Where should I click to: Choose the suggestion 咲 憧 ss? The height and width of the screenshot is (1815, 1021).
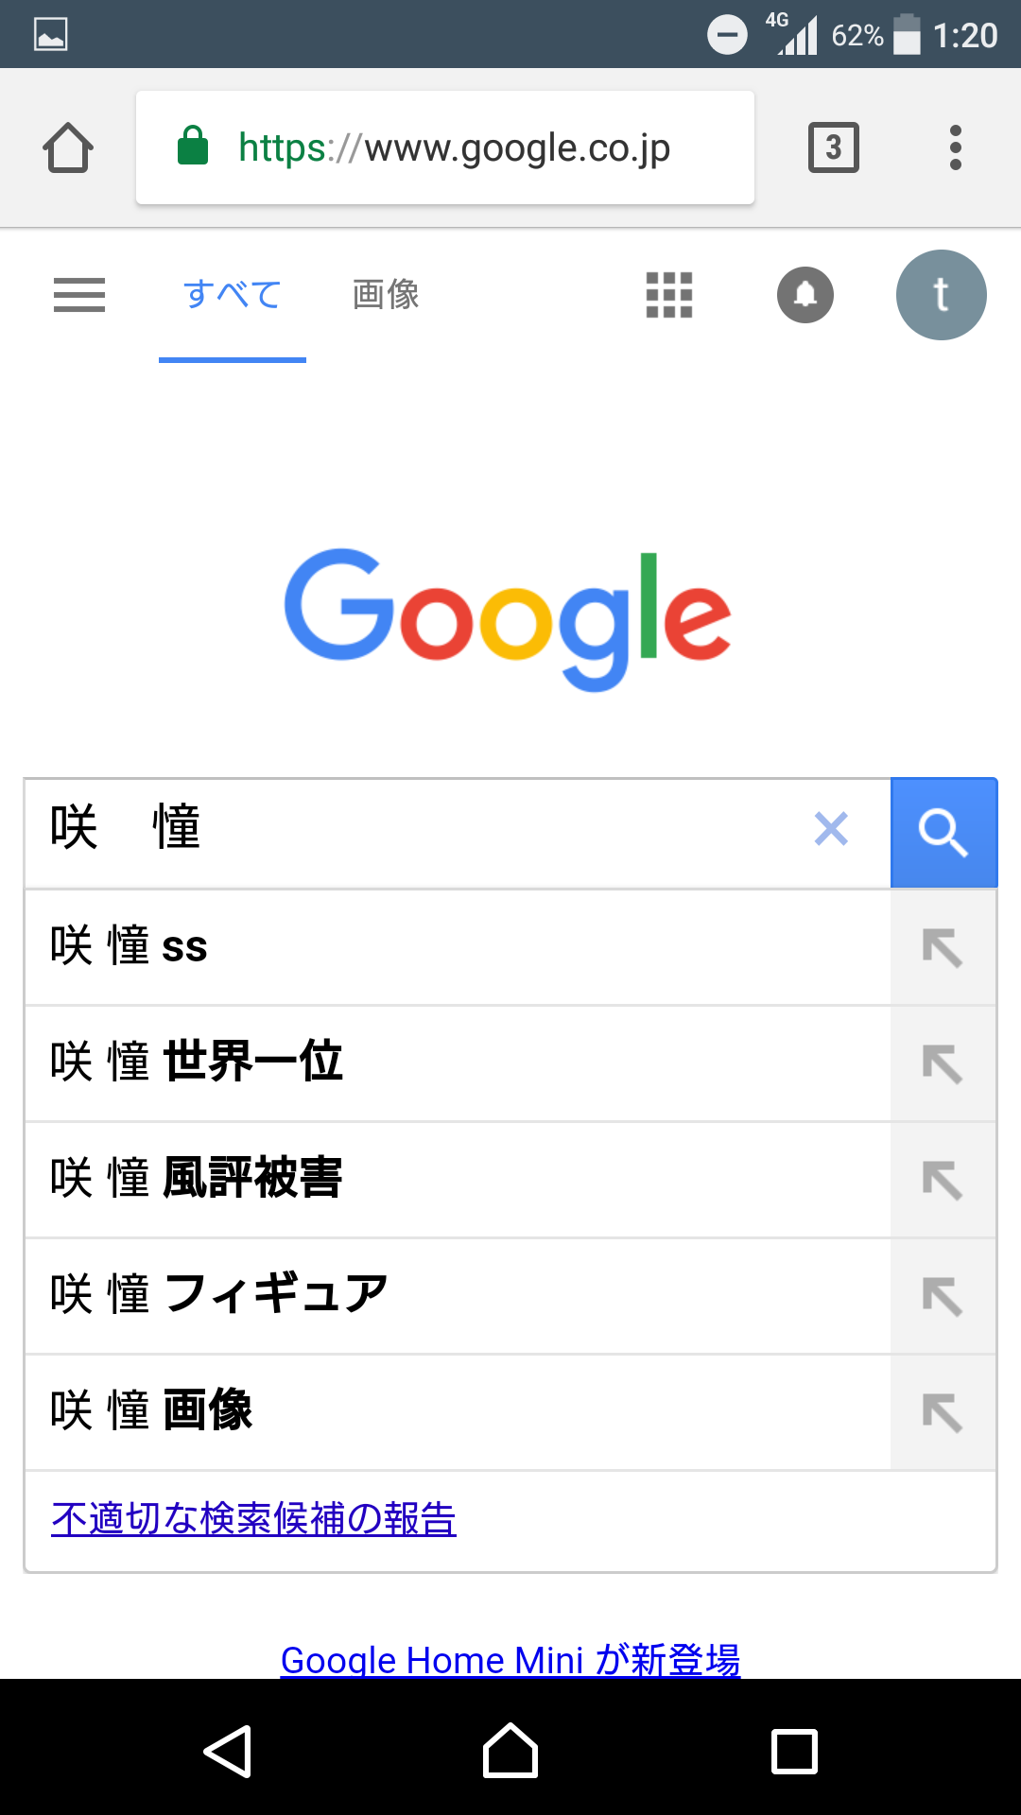pos(454,947)
